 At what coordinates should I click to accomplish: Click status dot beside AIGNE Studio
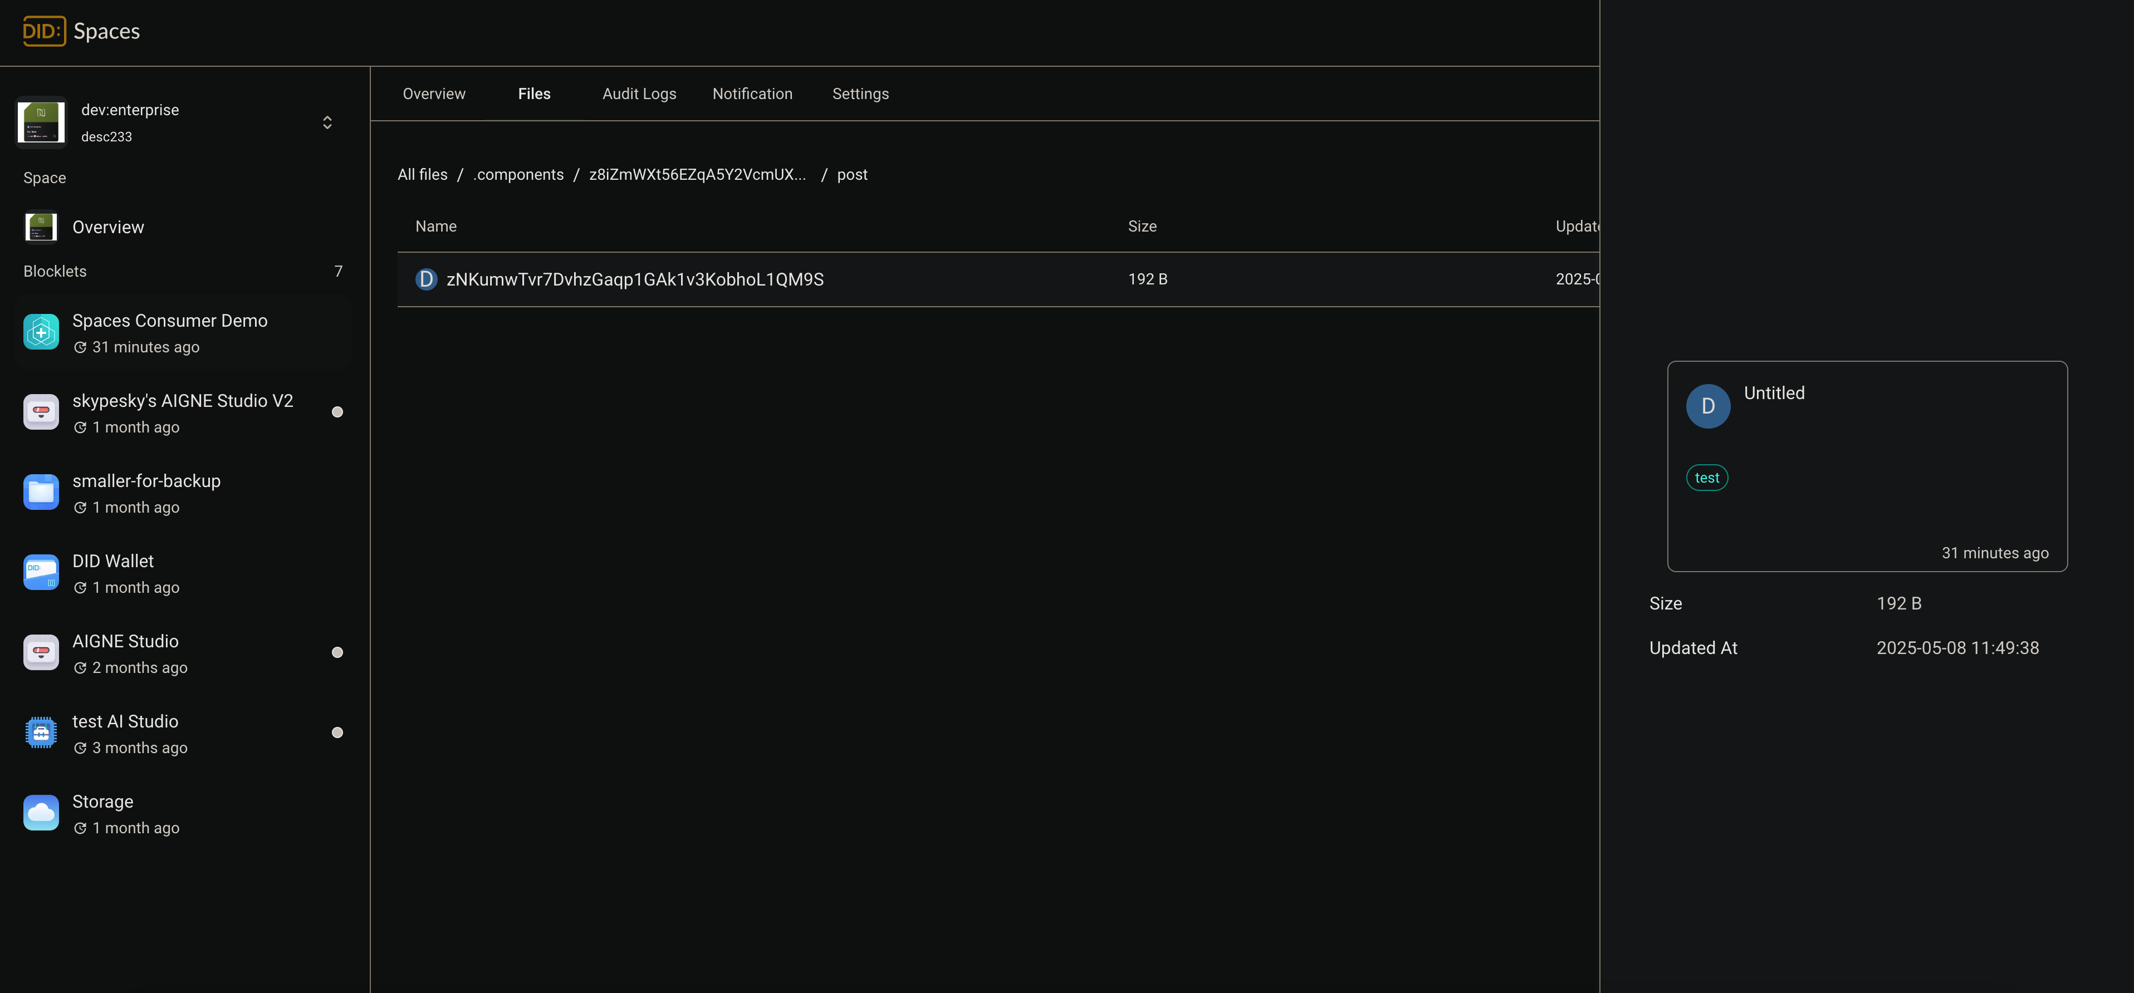click(337, 652)
